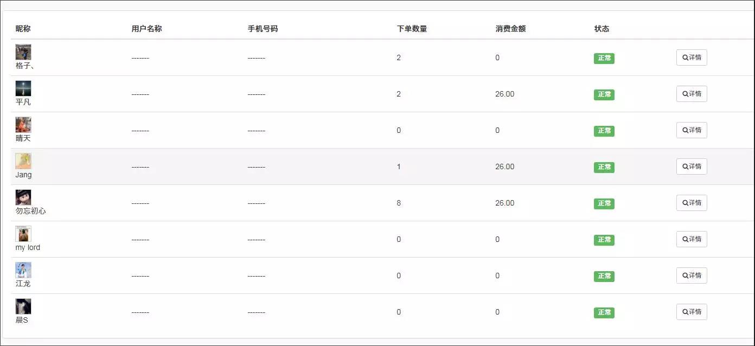Show details for 勿忘初心
Image resolution: width=755 pixels, height=346 pixels.
click(x=692, y=203)
